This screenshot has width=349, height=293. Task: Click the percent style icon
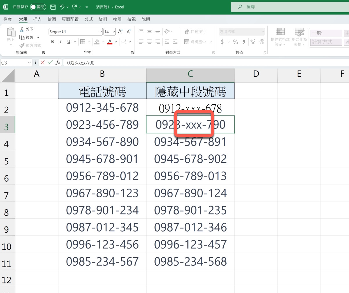pos(235,42)
